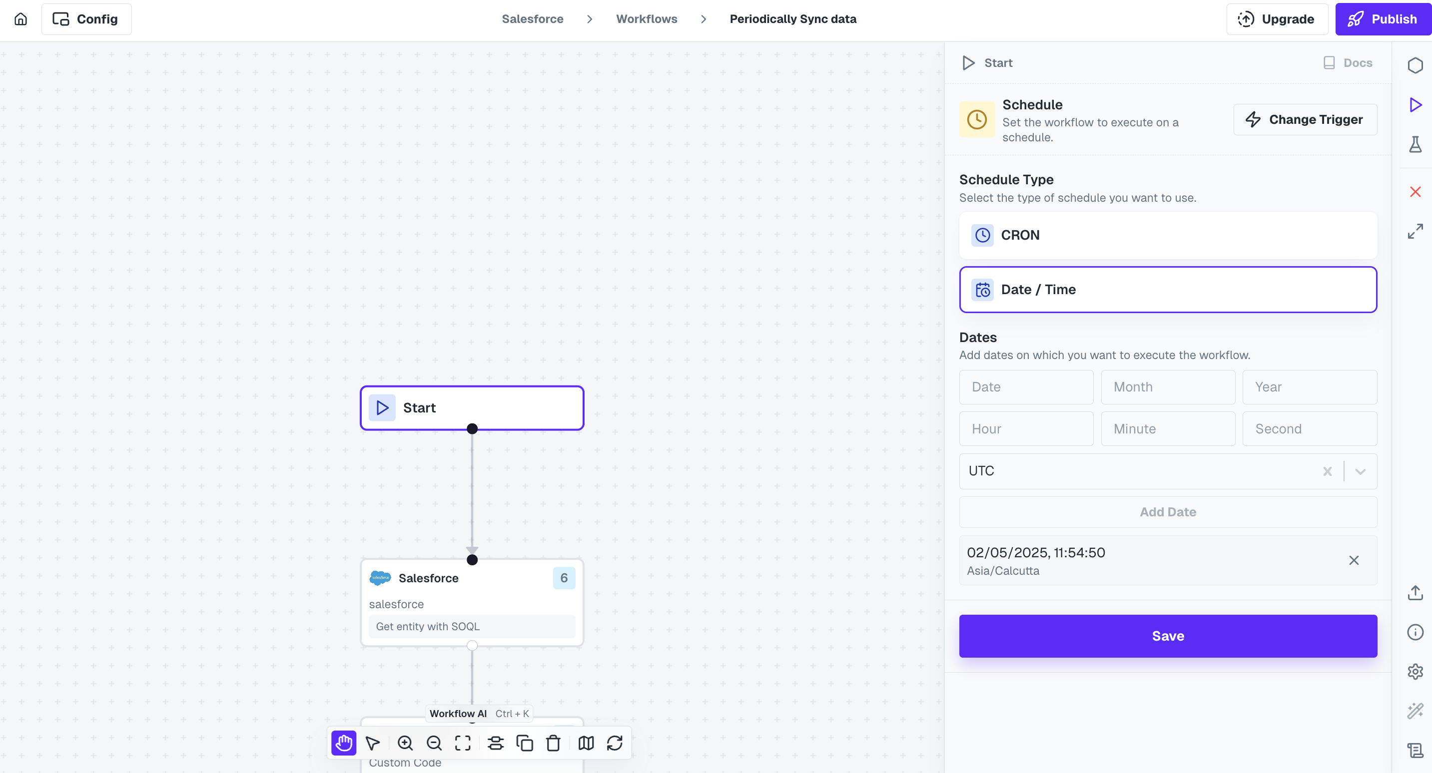Click the Save button

[1167, 636]
